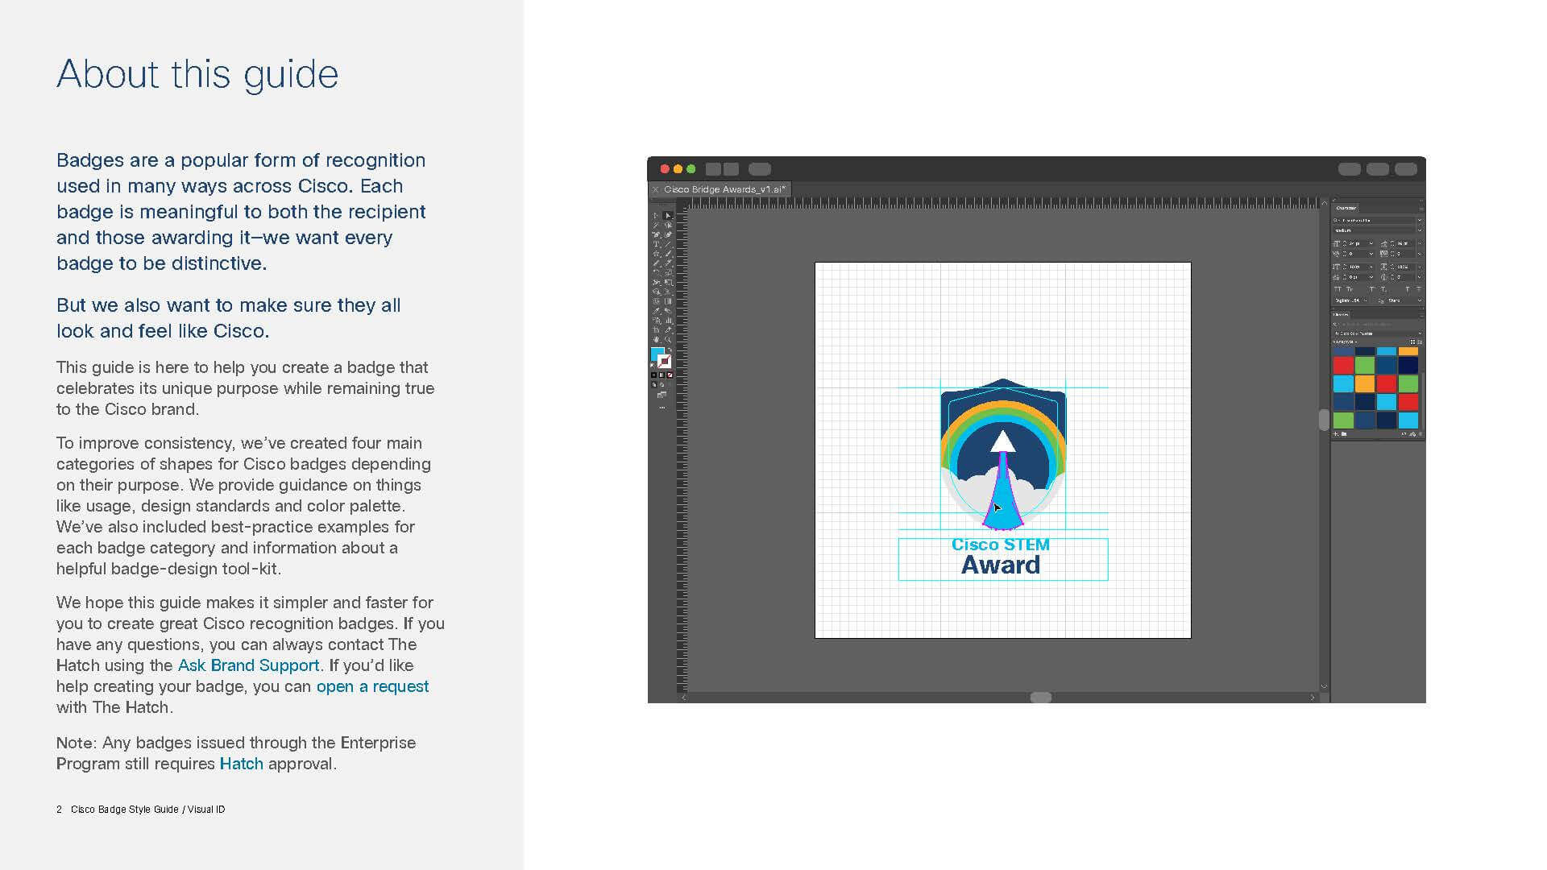Open the English language dropdown
Viewport: 1547px width, 870px height.
pos(1351,300)
